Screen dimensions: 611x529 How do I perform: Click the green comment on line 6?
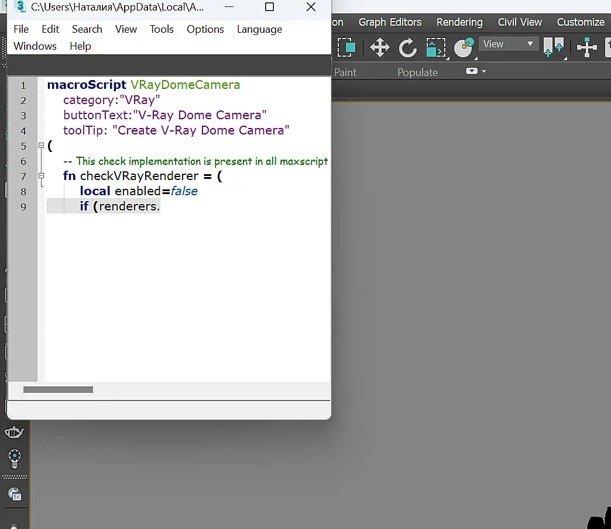point(195,161)
